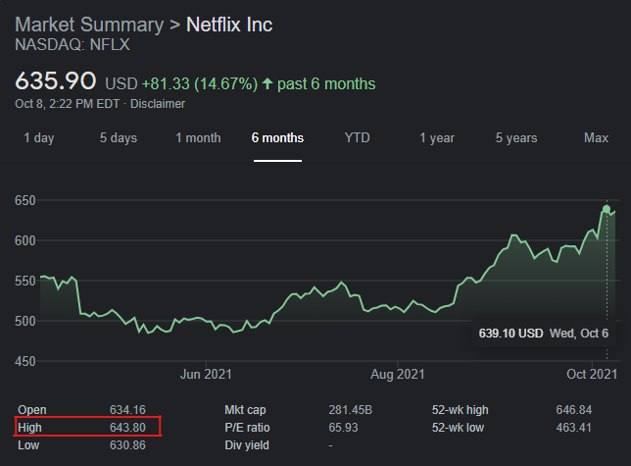Click the 639.10 USD Wed, Oct 6 tooltip

pos(543,334)
